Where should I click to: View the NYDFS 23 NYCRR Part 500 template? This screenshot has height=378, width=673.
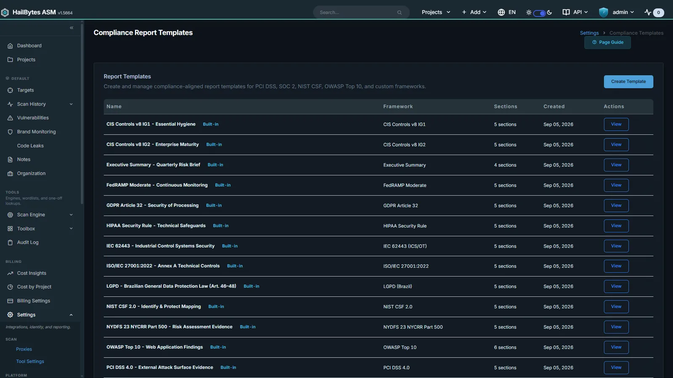pos(616,327)
